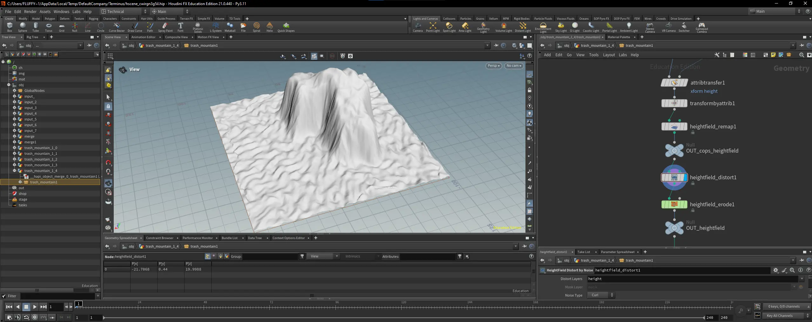Choose the L-System shelf tool
This screenshot has height=322, width=812.
click(215, 27)
